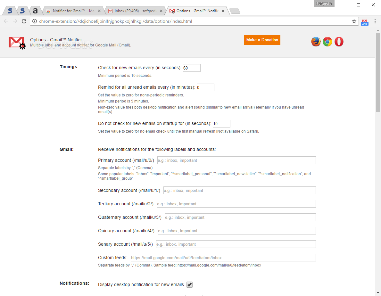Open a new browser tab
Viewport: 381px width, 296px height.
click(235, 11)
